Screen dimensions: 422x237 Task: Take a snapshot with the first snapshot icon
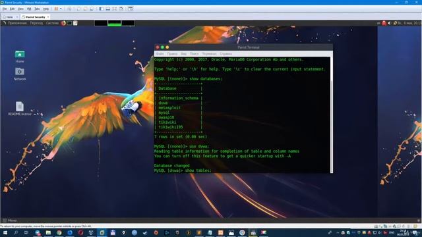(x=78, y=9)
